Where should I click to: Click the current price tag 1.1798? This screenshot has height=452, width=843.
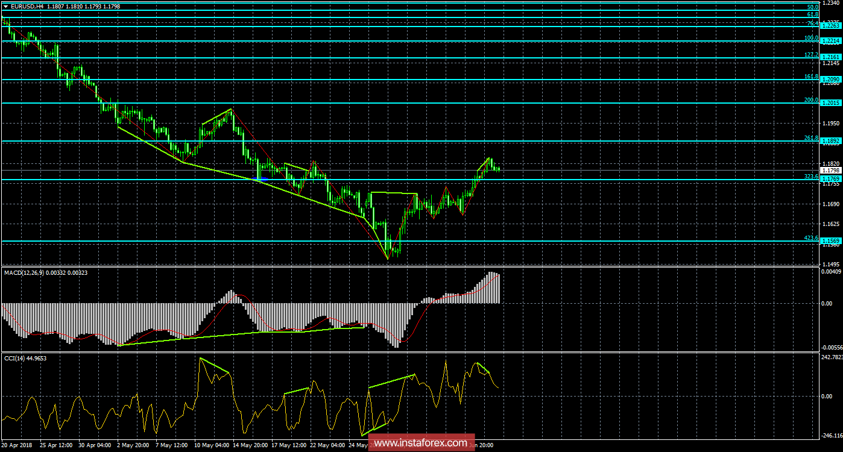(830, 171)
